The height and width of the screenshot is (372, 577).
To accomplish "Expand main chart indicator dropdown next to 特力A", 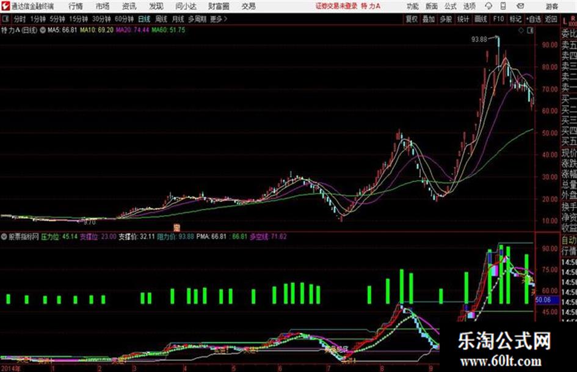I will click(x=43, y=30).
